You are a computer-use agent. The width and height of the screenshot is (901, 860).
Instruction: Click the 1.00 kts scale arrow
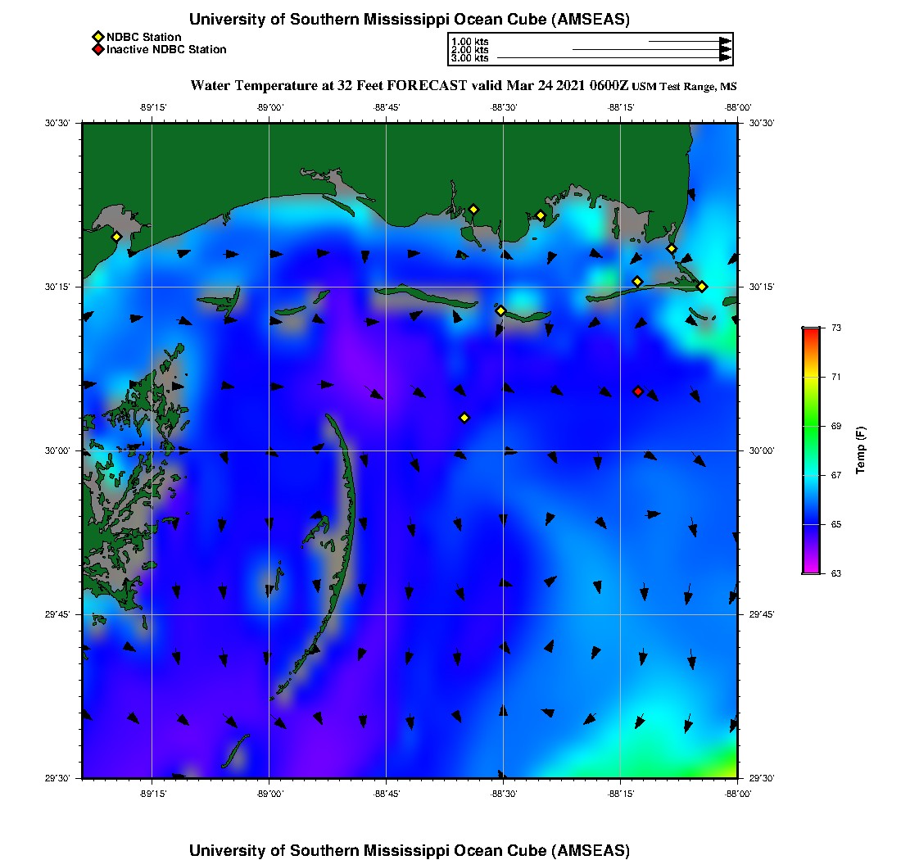tap(689, 41)
